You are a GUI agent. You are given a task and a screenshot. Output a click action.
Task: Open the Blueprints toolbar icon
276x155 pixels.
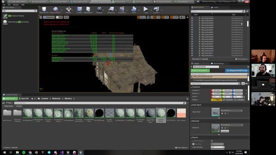point(111,10)
